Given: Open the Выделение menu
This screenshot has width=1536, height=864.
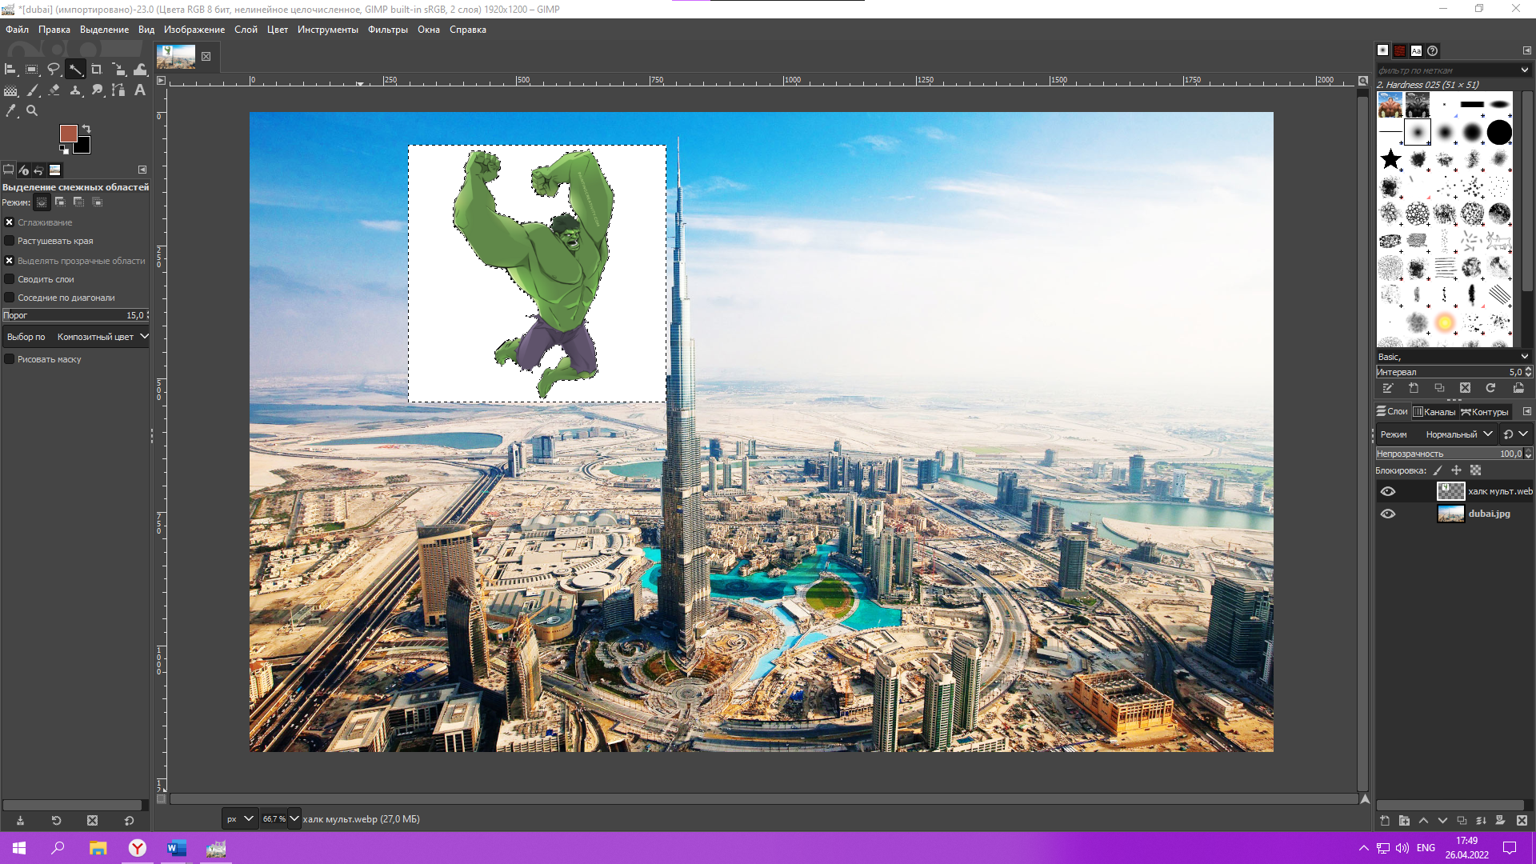Looking at the screenshot, I should (x=104, y=30).
